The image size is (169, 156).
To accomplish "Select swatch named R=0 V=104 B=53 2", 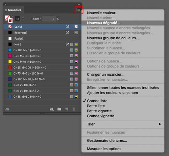I will (x=42, y=91).
